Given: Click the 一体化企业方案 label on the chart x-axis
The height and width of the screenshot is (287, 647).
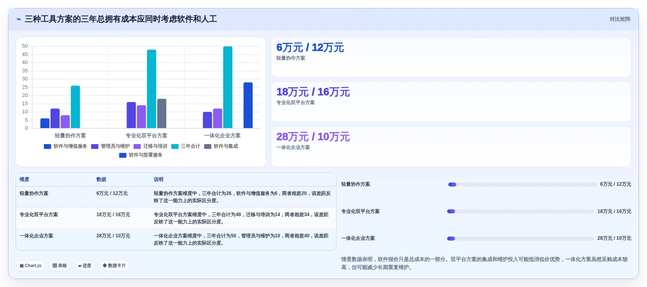Looking at the screenshot, I should (223, 136).
